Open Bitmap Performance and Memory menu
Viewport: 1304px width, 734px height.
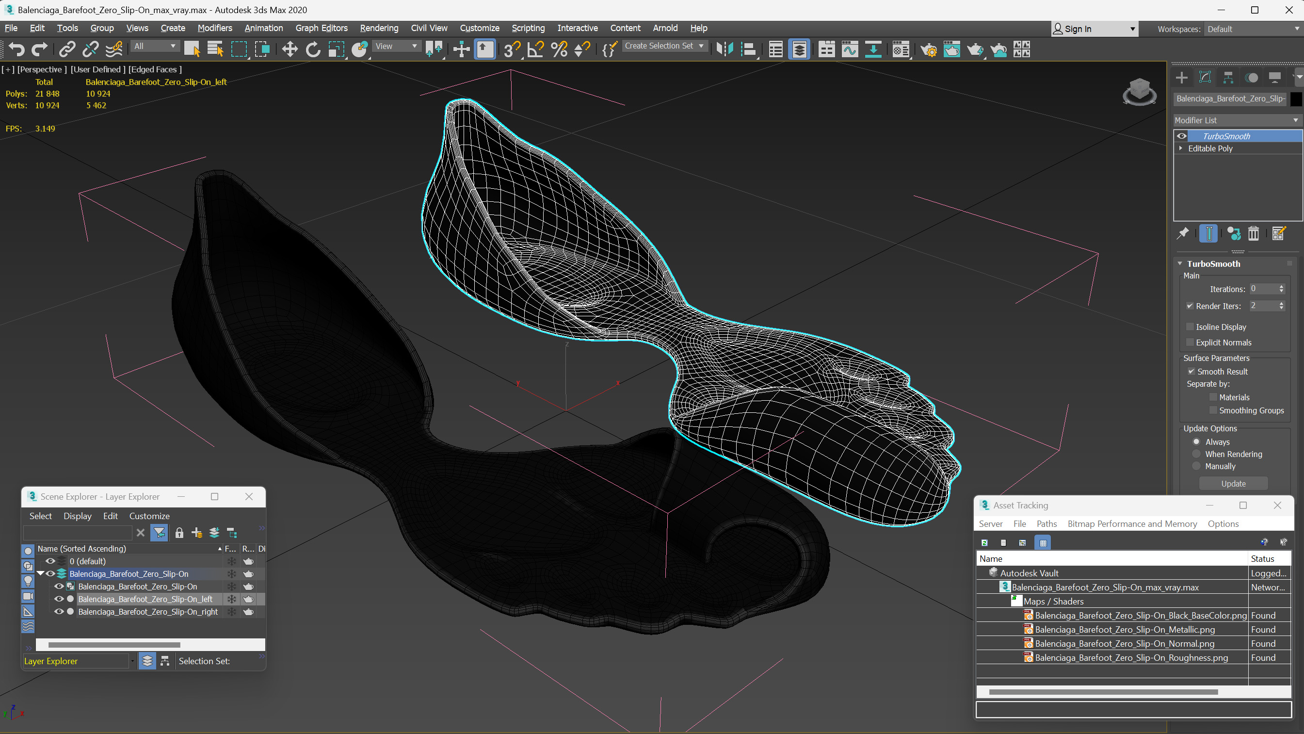[1132, 524]
